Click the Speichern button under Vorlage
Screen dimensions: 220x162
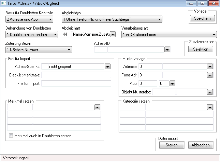pyautogui.click(x=202, y=18)
